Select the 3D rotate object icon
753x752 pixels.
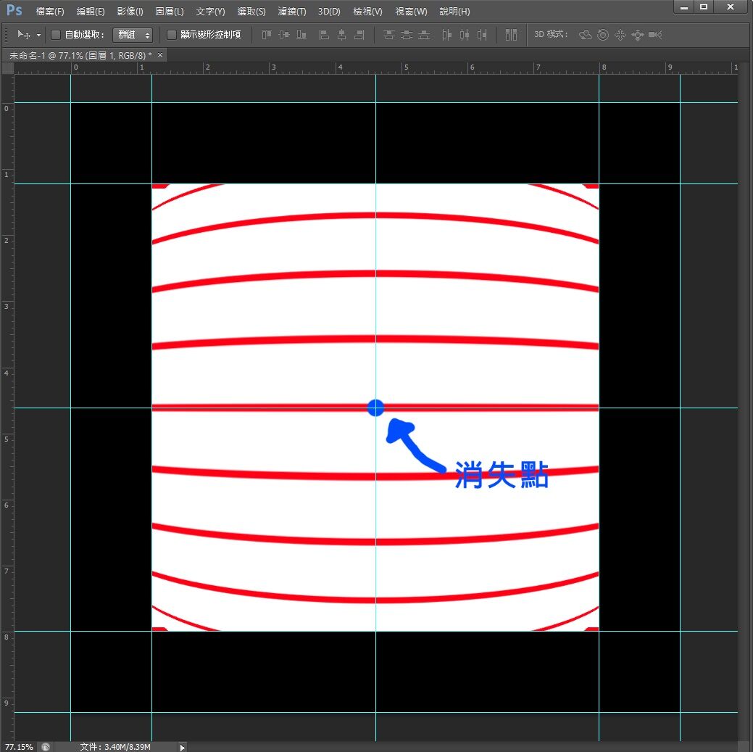click(585, 35)
